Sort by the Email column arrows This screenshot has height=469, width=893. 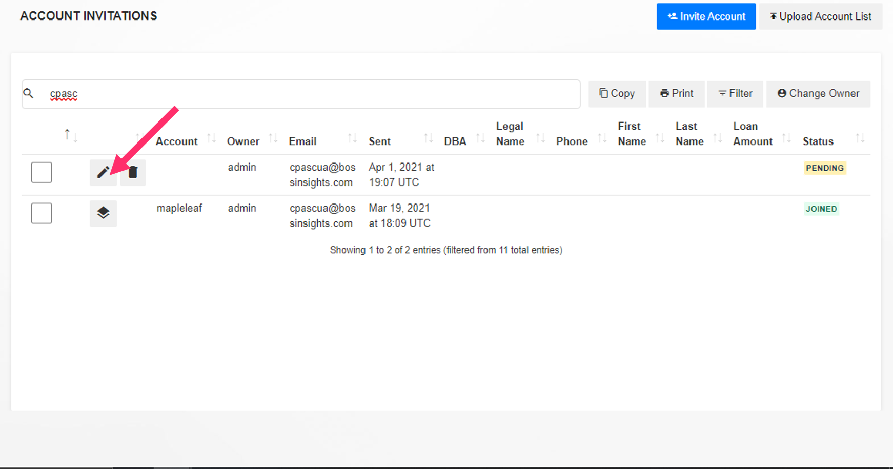click(x=352, y=138)
